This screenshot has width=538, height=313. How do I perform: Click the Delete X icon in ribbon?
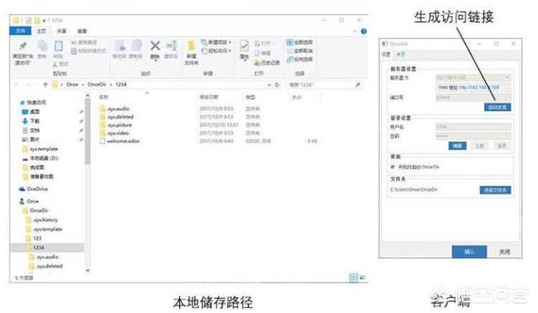click(155, 45)
